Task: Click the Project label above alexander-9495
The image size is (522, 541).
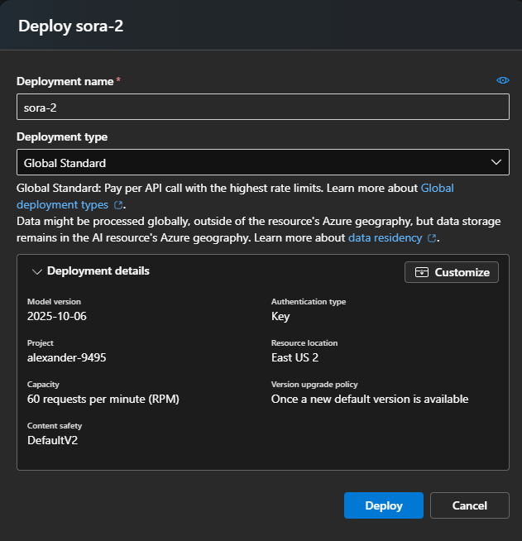Action: tap(41, 343)
